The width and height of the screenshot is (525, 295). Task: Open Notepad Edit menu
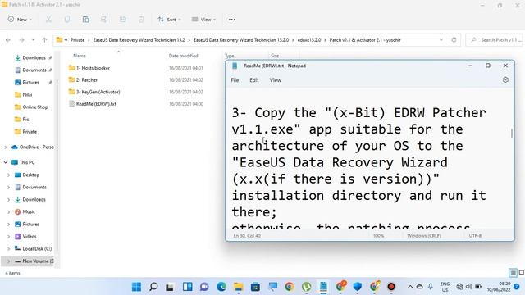coord(254,80)
